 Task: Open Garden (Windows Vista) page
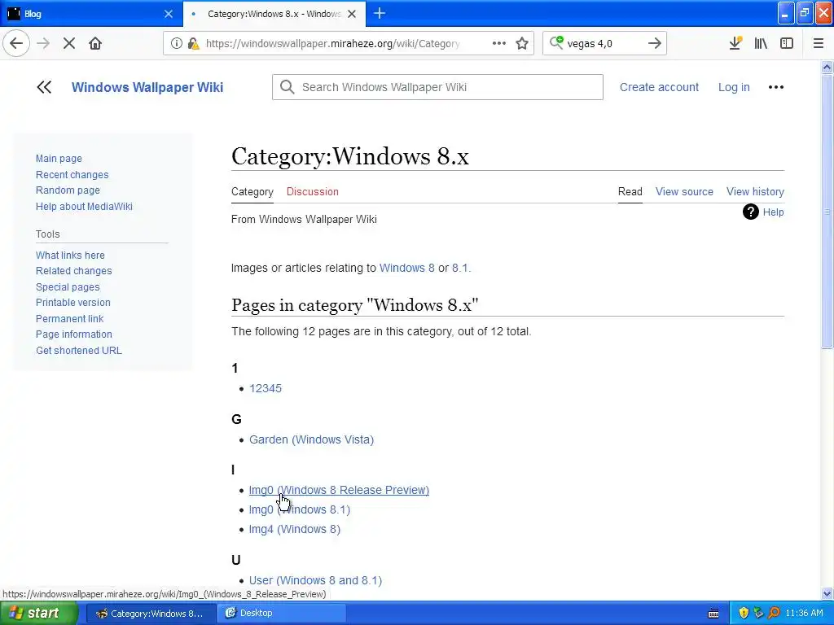click(312, 439)
